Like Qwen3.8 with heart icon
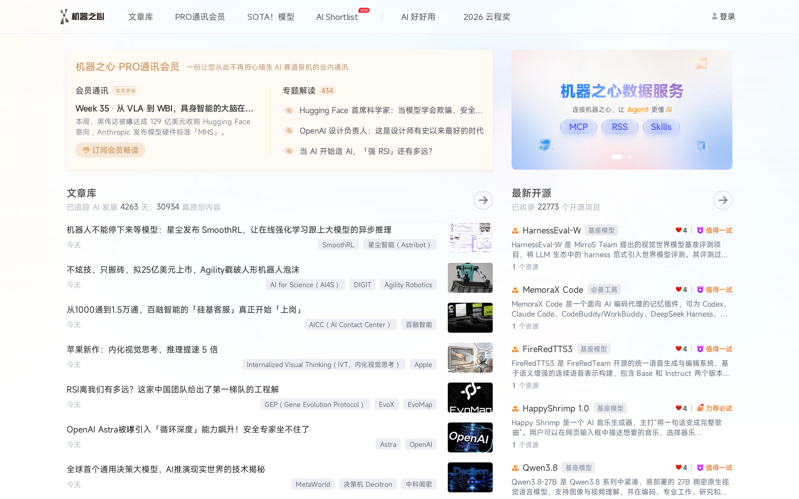Screen dimensions: 799x499 (x=678, y=467)
